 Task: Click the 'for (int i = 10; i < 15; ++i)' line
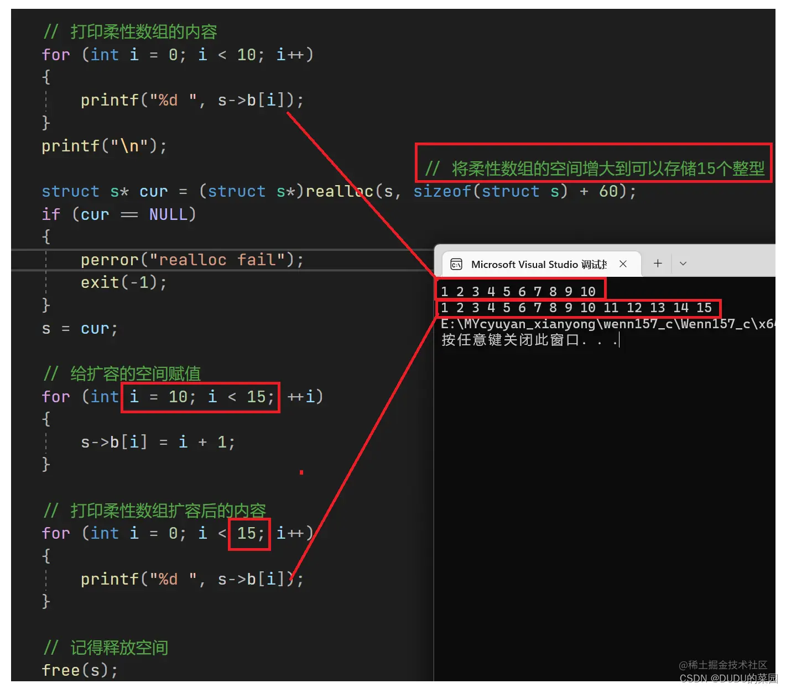pos(183,397)
